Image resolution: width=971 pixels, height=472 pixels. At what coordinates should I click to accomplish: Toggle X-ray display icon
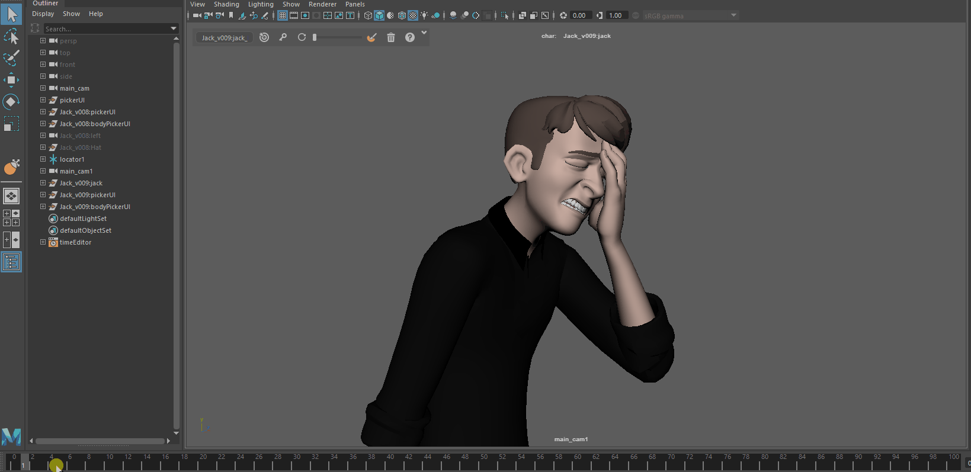coord(522,15)
